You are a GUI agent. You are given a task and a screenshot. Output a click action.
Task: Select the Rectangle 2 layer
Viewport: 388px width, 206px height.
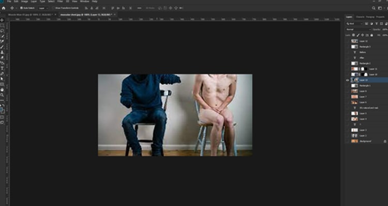coord(365,63)
